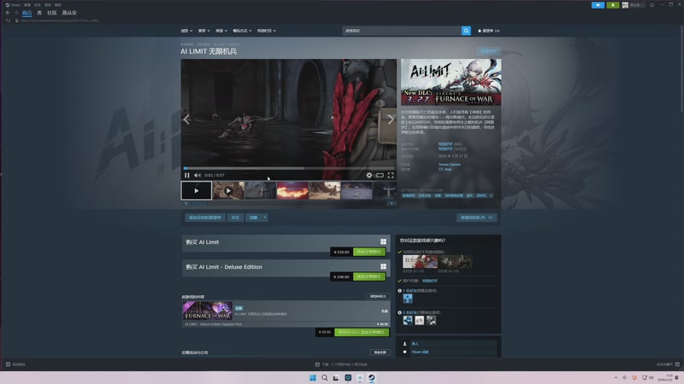Open the AI Limit header capsule image
684x384 pixels.
[x=451, y=82]
